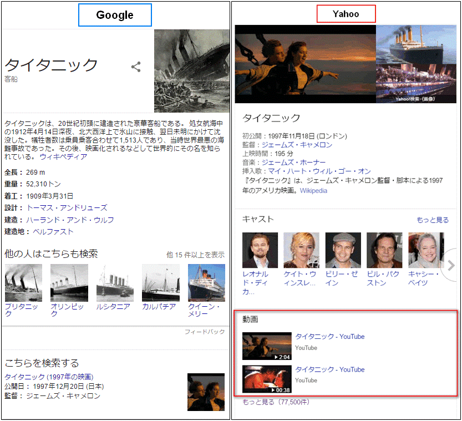Open the ルシタニア text link

(113, 307)
